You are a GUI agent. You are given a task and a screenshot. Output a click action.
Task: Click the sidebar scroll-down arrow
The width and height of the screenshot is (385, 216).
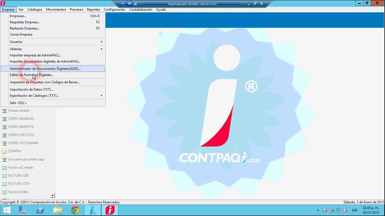(52, 196)
